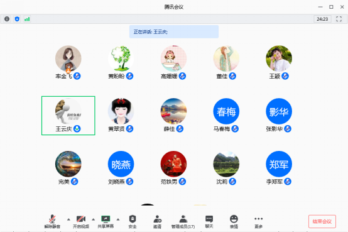Click muted mic icon beside 完美

(75, 182)
